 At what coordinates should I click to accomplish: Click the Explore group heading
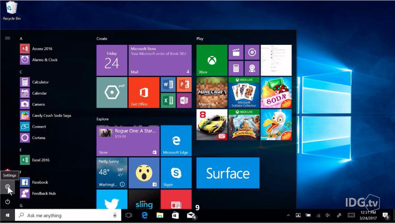coord(103,119)
